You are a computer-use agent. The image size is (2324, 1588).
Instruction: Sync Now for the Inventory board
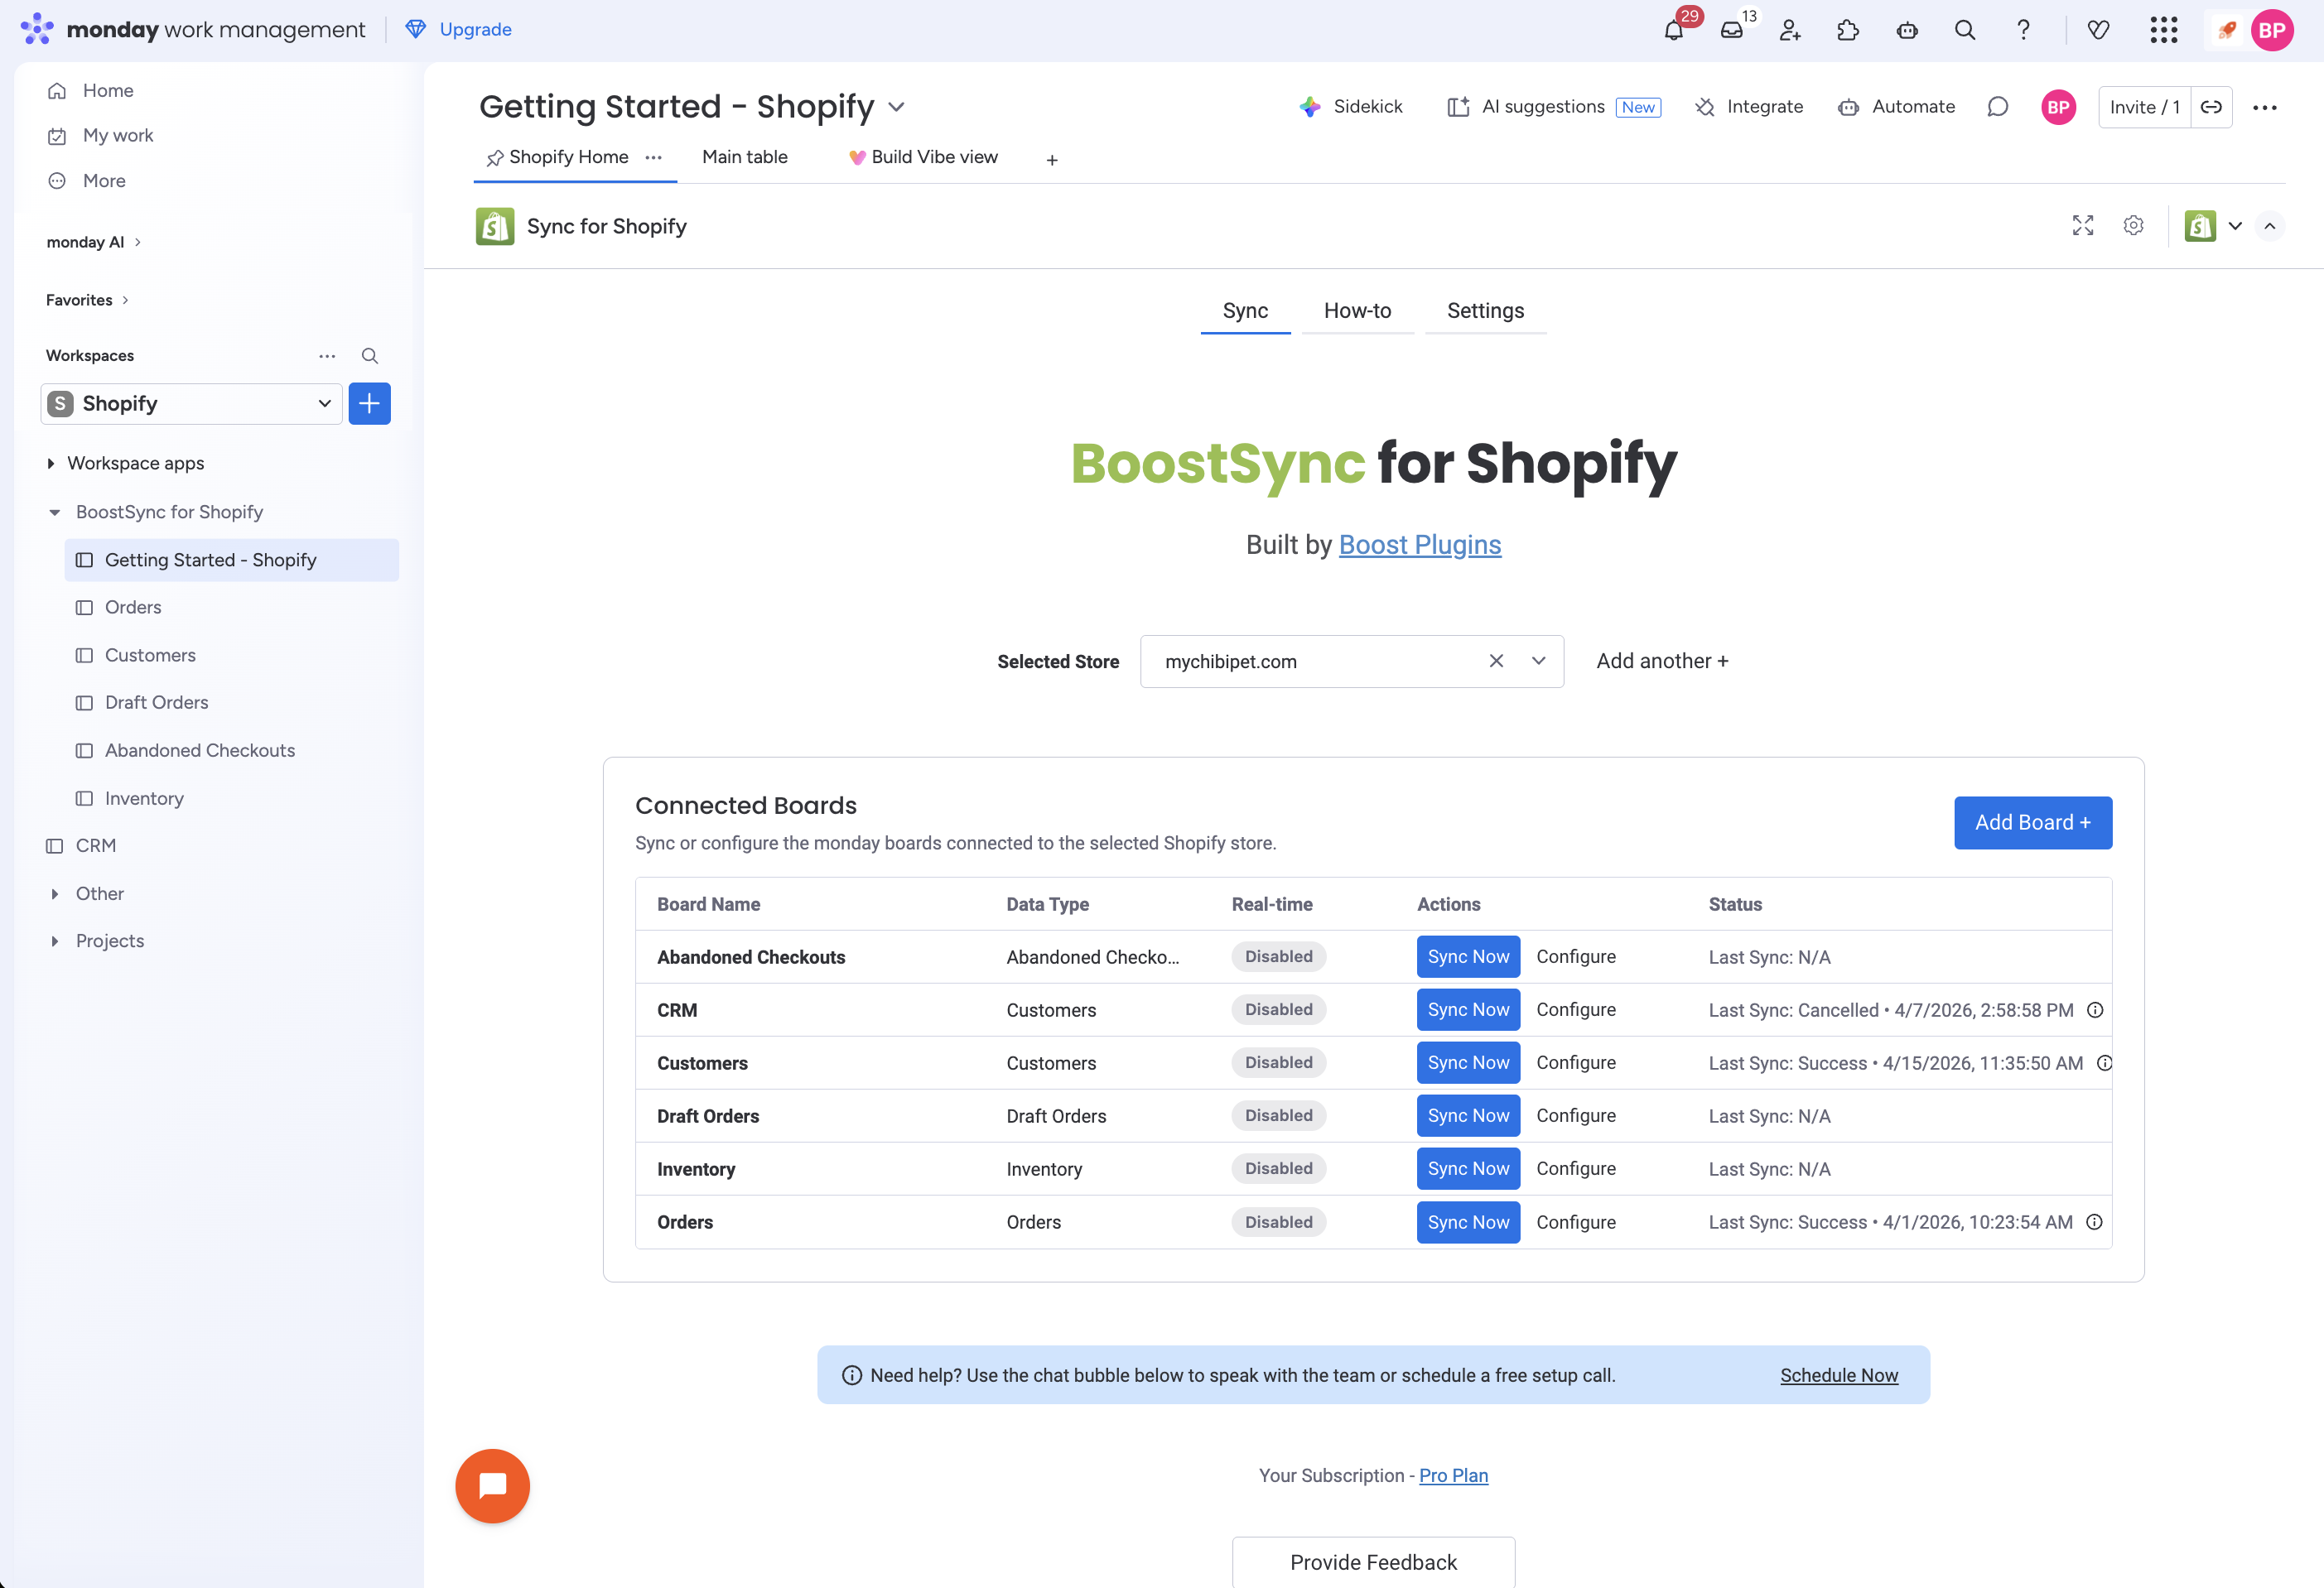coord(1468,1168)
